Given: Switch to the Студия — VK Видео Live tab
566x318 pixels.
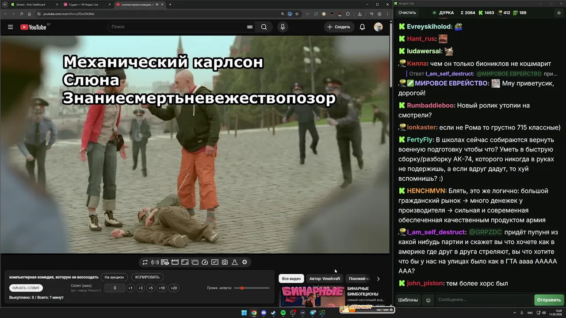Looking at the screenshot, I should [x=86, y=4].
